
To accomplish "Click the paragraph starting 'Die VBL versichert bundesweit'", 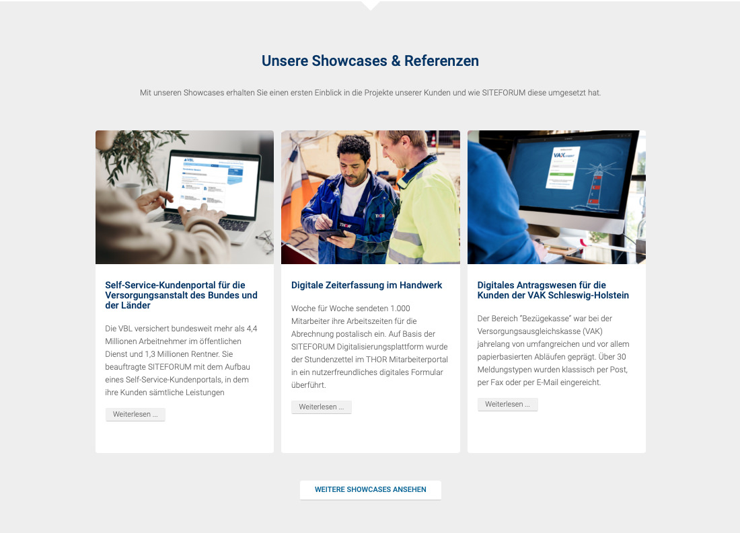I will 181,360.
